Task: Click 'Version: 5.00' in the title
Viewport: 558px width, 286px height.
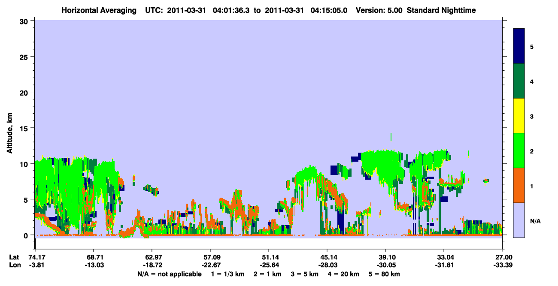Action: pyautogui.click(x=379, y=10)
